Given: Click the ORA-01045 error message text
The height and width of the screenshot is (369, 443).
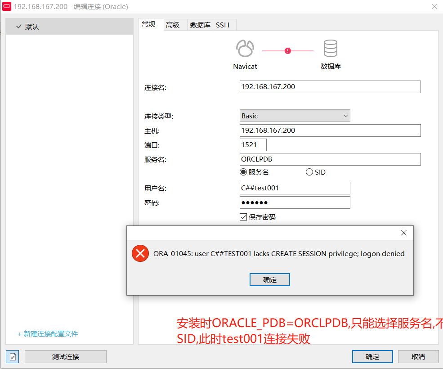Looking at the screenshot, I should coord(279,254).
